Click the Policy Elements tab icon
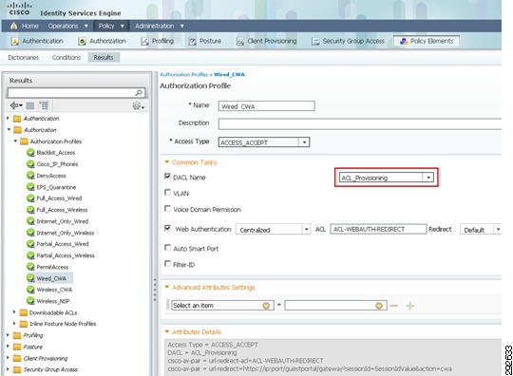The height and width of the screenshot is (376, 513). click(404, 41)
